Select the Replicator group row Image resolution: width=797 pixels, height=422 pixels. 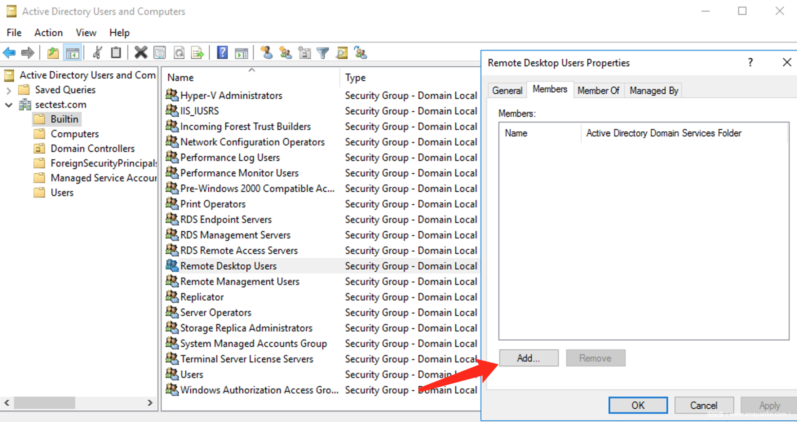coord(321,297)
